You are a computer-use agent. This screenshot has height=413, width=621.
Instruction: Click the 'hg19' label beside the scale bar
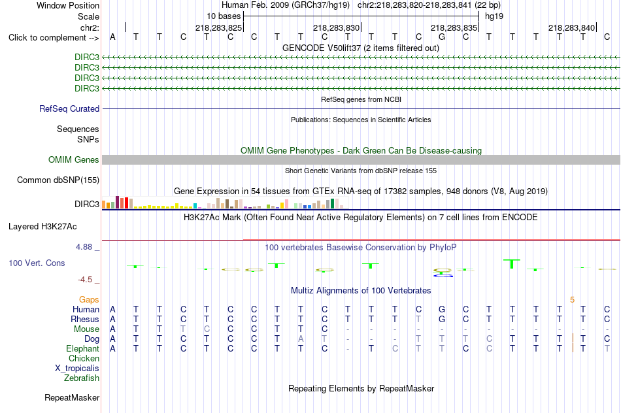[494, 16]
